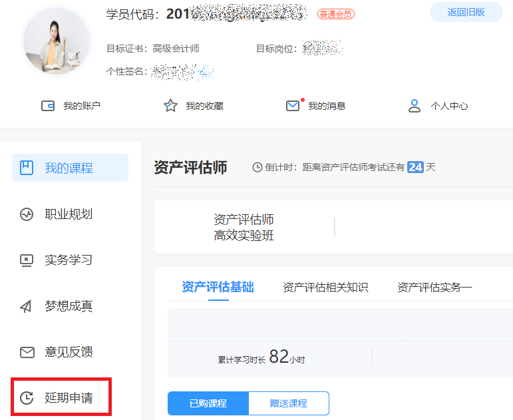Open the envelope icon for 我的消息
This screenshot has width=513, height=420.
293,106
